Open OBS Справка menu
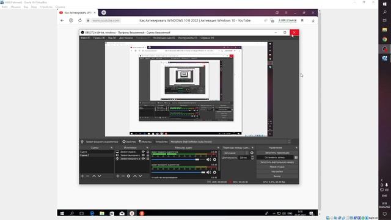 (x=207, y=38)
